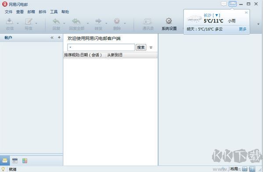263x172 pixels.
Task: Expand advanced search options chevron
Action: pyautogui.click(x=151, y=48)
